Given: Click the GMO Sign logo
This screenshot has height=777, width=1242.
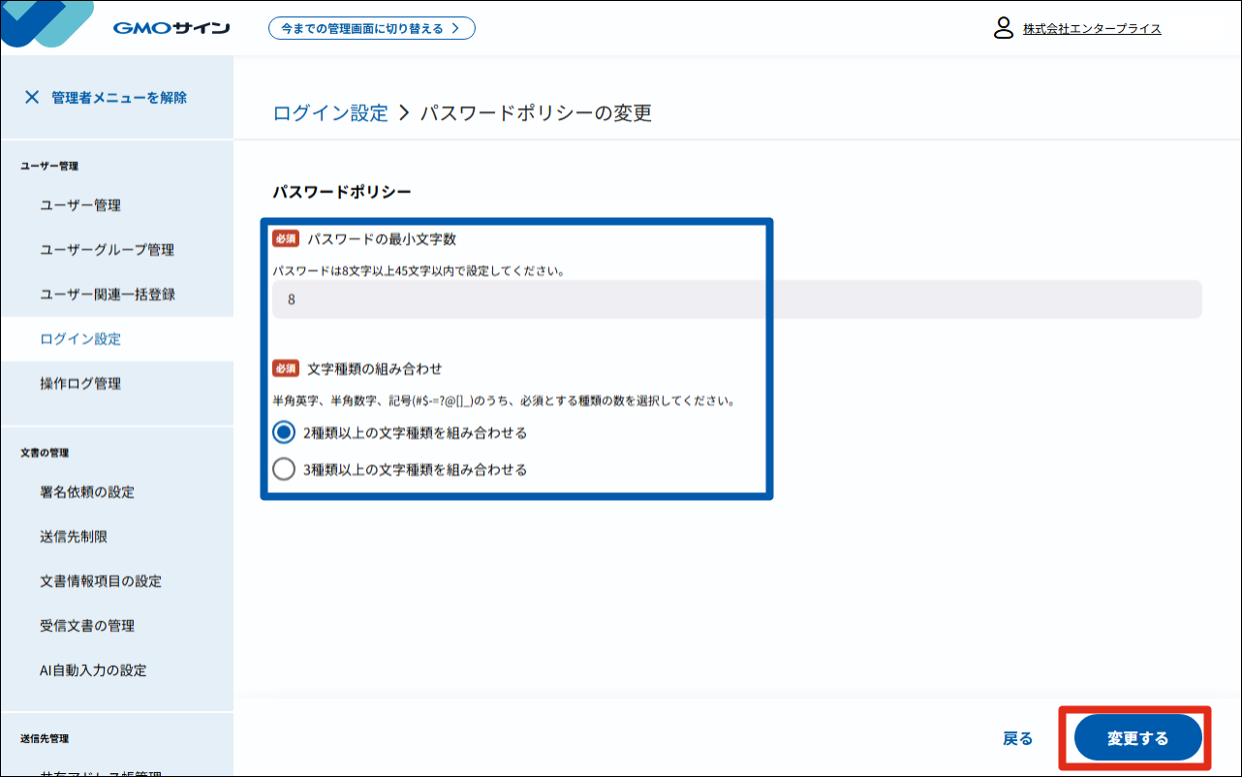Looking at the screenshot, I should point(171,28).
